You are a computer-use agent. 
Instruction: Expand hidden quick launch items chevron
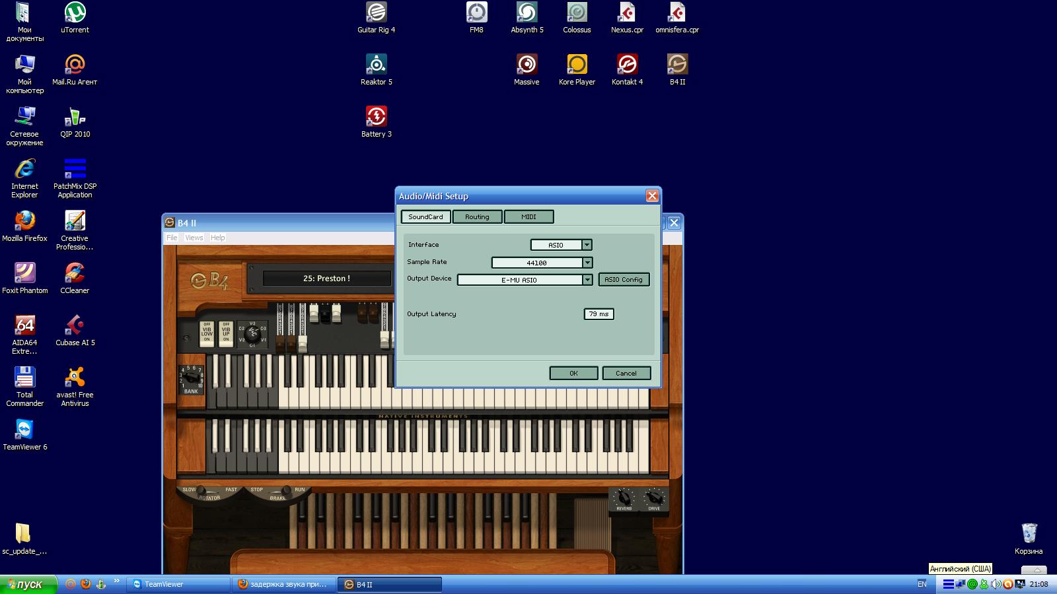pyautogui.click(x=117, y=581)
